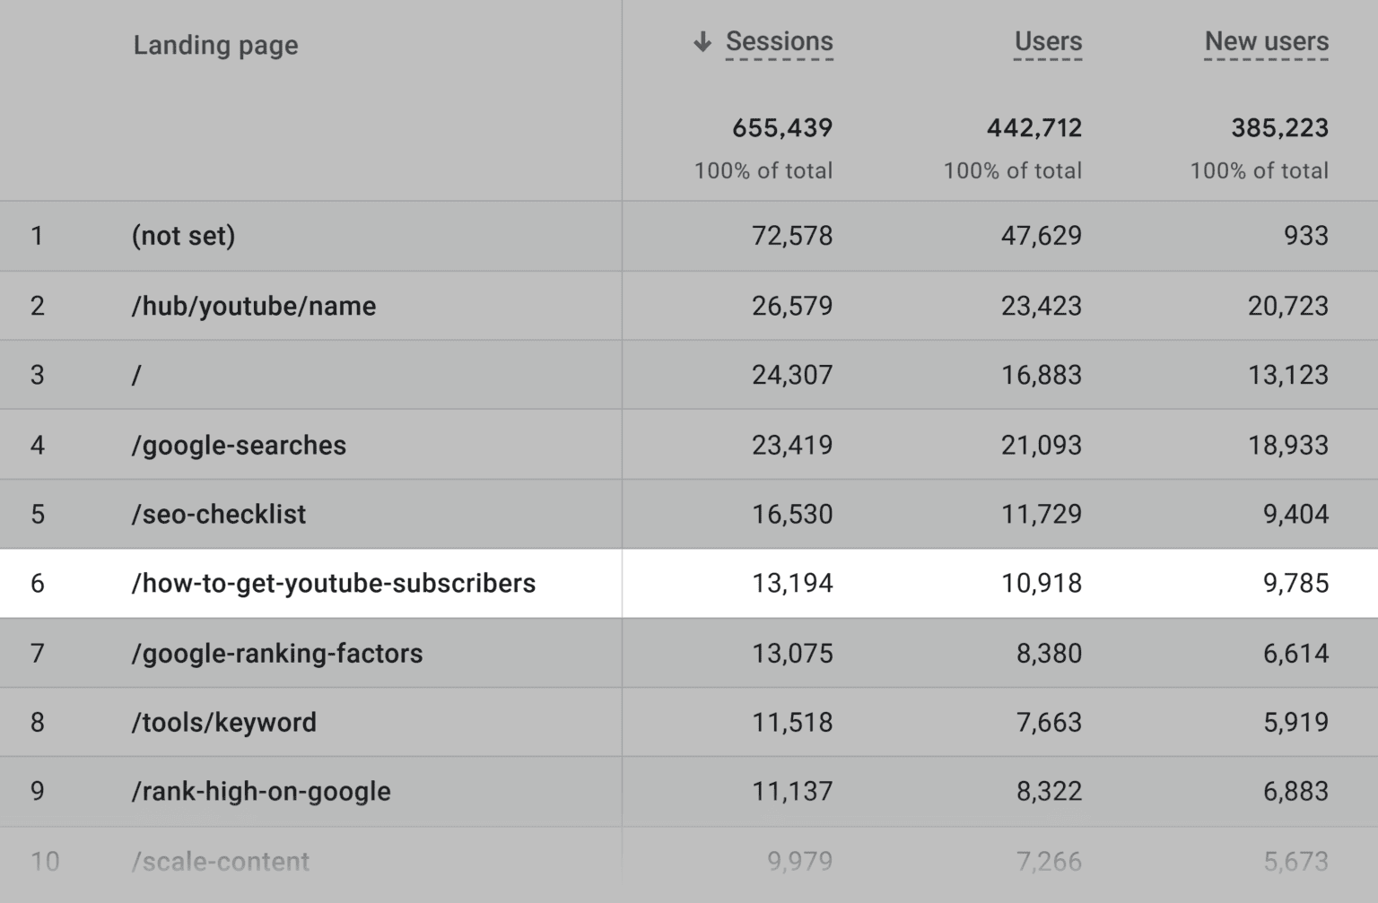This screenshot has height=903, width=1378.
Task: Sort table by Users column header
Action: coord(1047,41)
